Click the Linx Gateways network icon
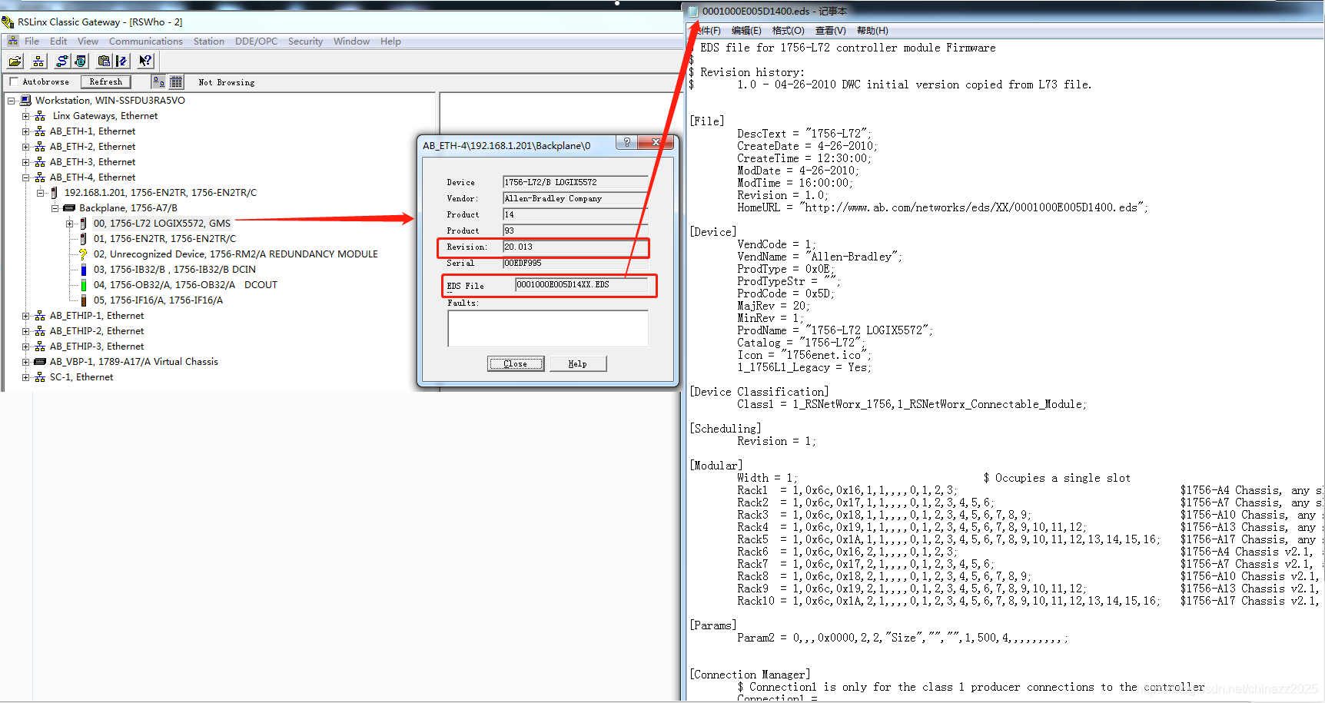 (x=40, y=116)
